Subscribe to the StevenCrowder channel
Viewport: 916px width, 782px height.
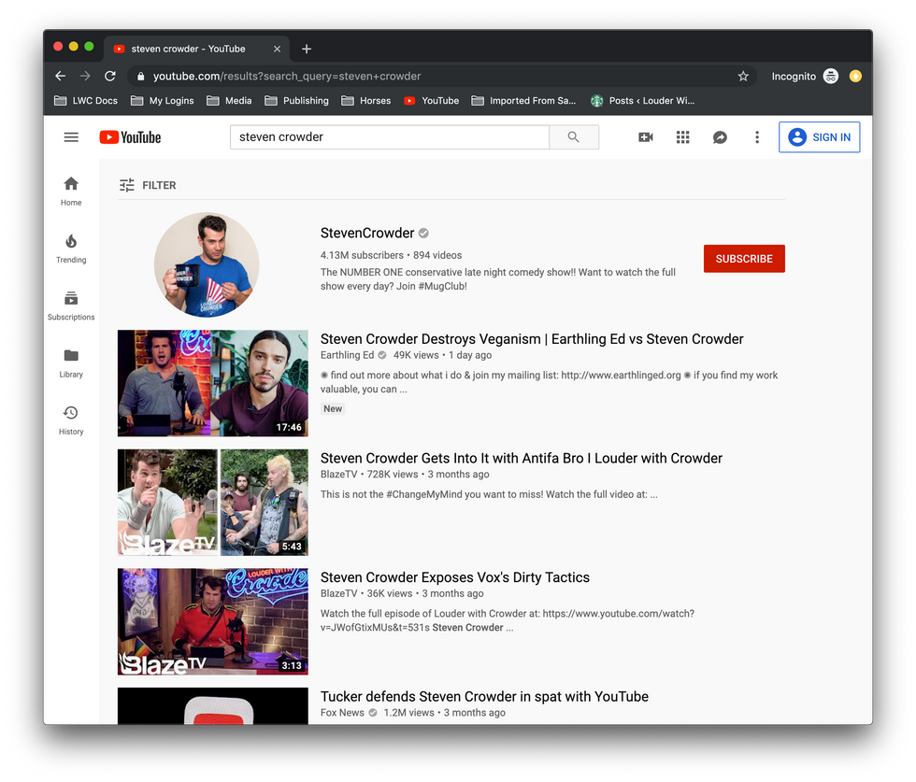pos(744,259)
